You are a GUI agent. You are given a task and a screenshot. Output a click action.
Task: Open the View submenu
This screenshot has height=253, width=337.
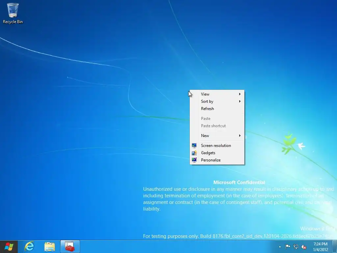[217, 94]
